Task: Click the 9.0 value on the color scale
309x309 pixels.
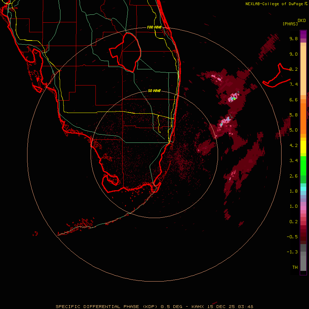Action: click(294, 54)
